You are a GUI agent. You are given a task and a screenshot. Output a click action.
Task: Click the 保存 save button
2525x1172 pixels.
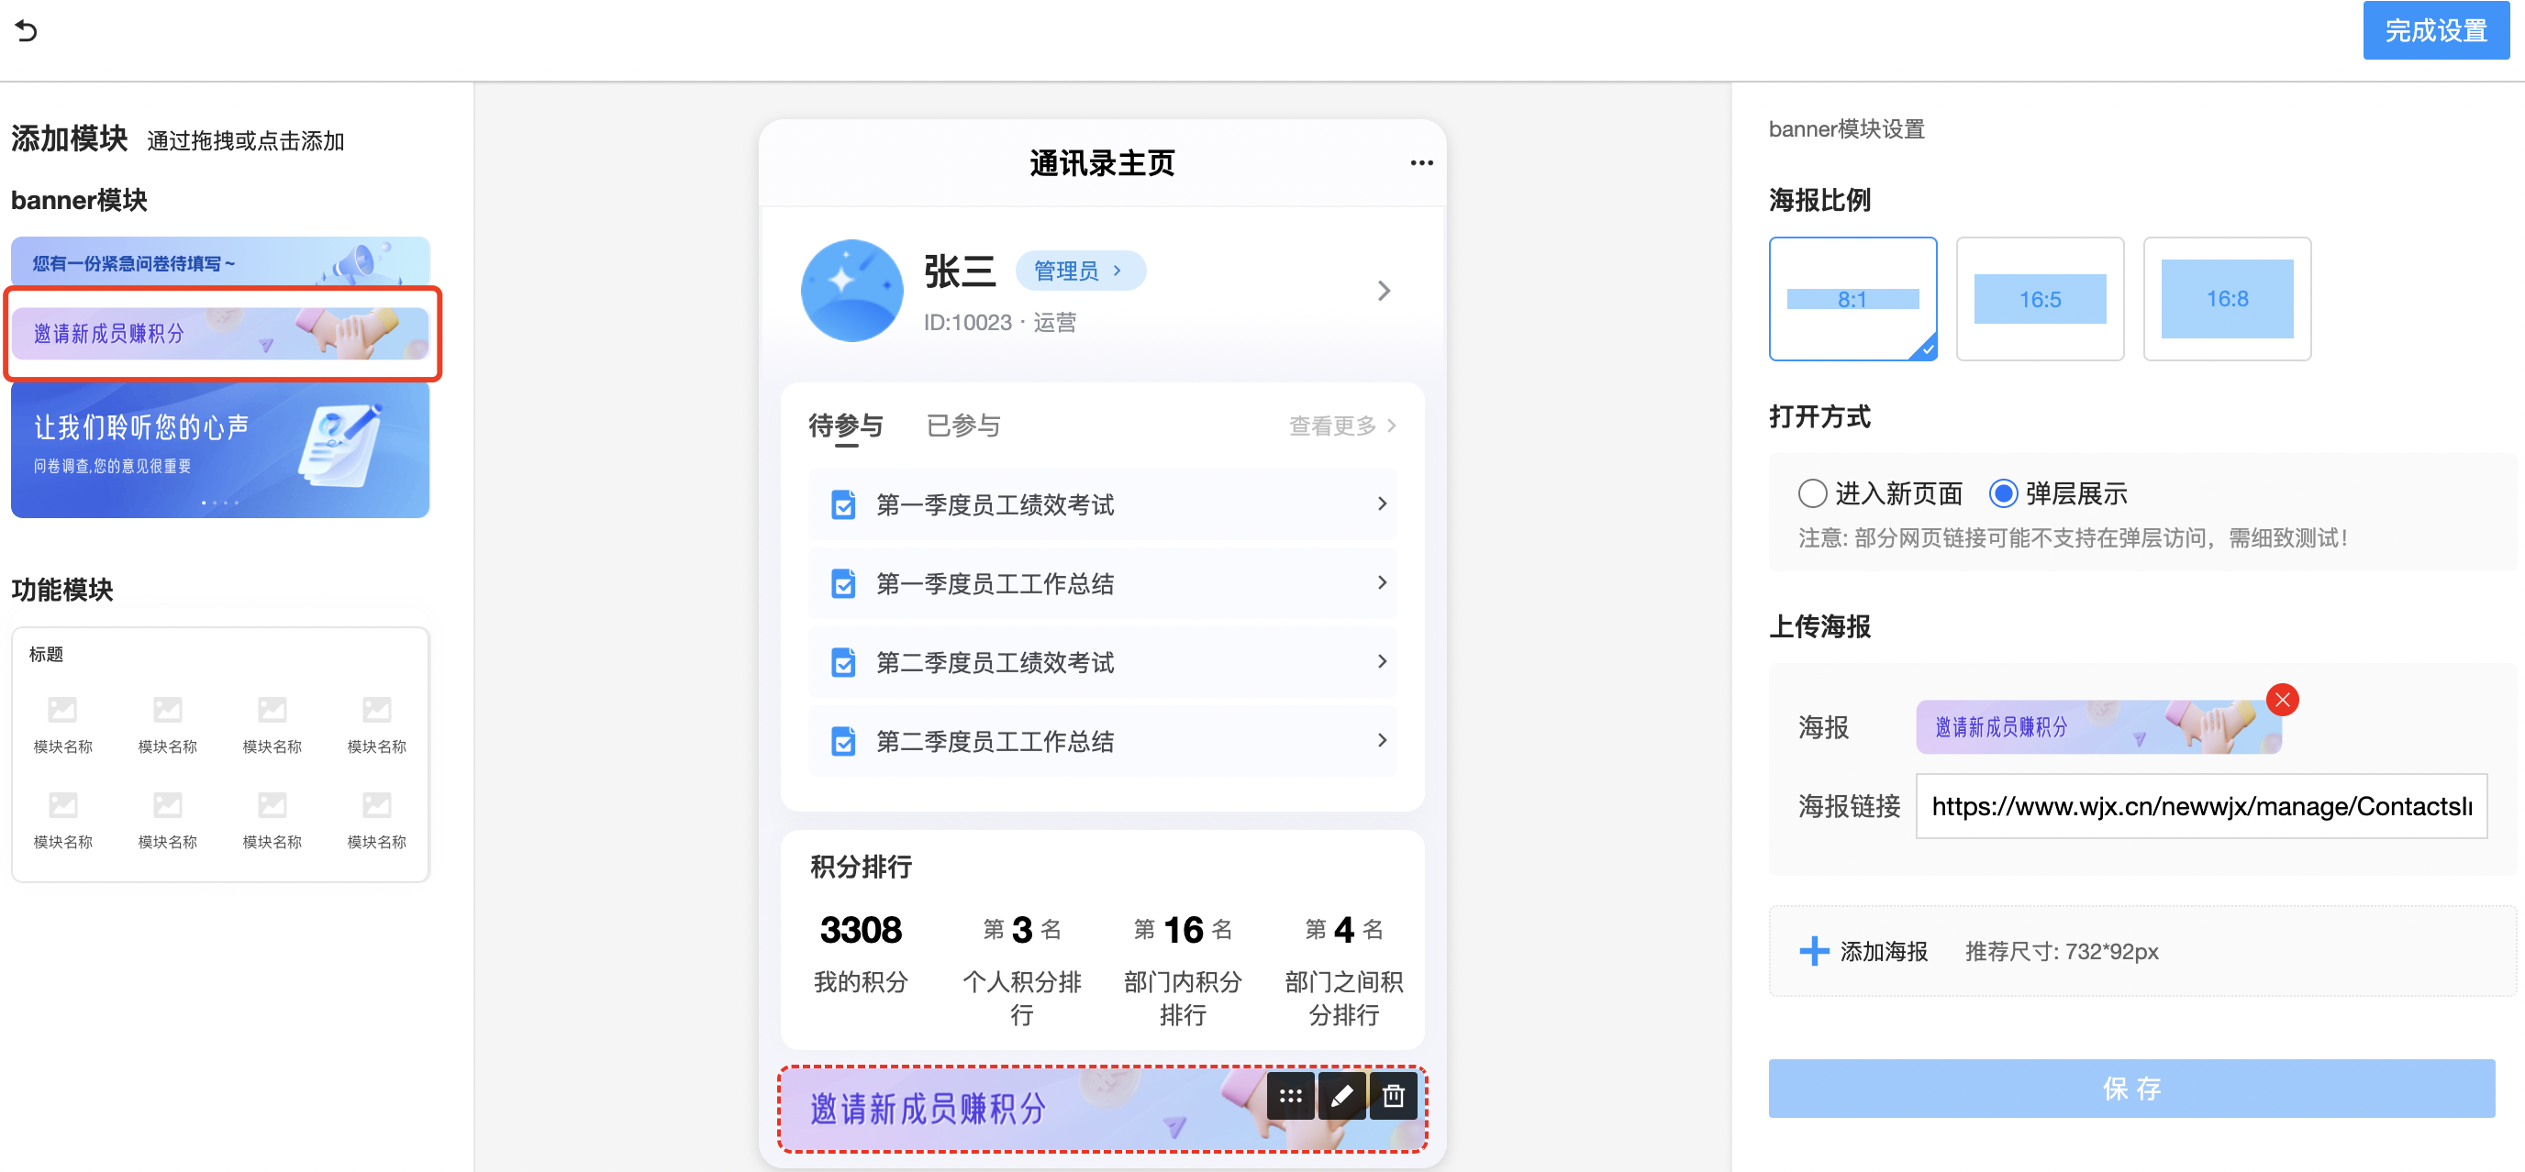click(x=2131, y=1088)
